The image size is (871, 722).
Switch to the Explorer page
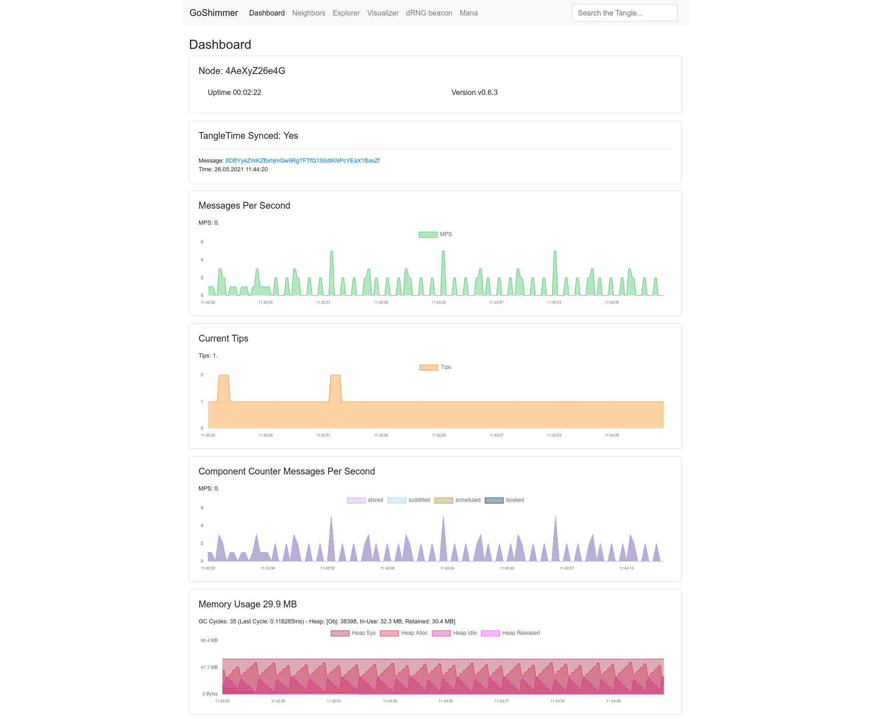point(346,13)
